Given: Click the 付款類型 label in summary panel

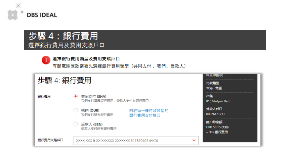Looking at the screenshot, I should (213, 83).
